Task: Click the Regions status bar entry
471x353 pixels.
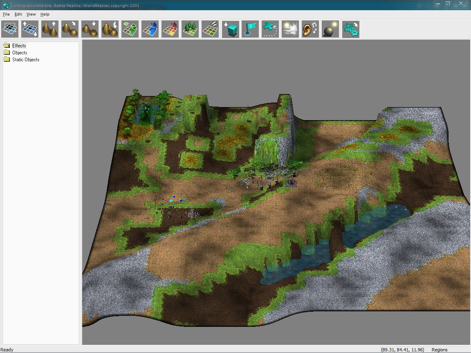Action: click(x=440, y=350)
